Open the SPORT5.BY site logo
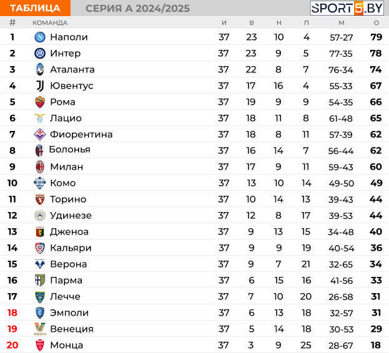389x353 pixels. (347, 8)
